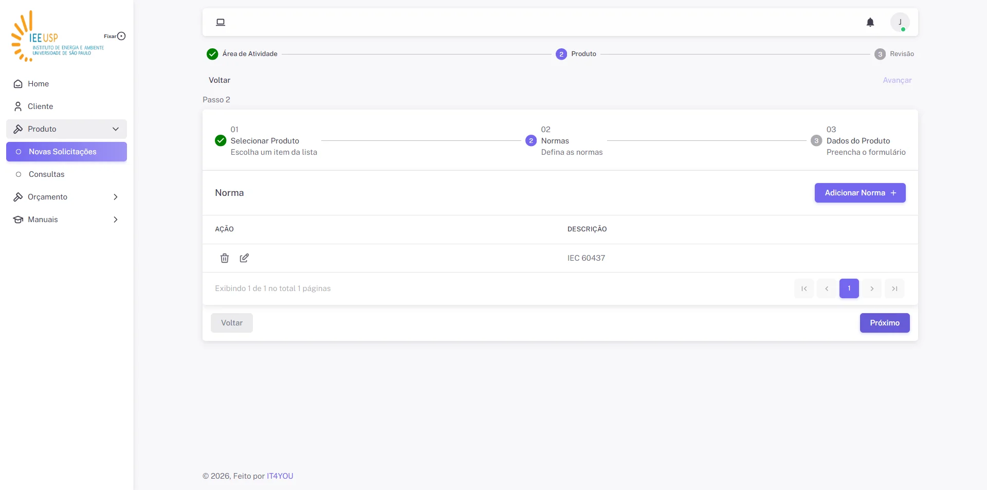Expand the Orçamento chevron
Viewport: 987px width, 490px height.
click(116, 197)
